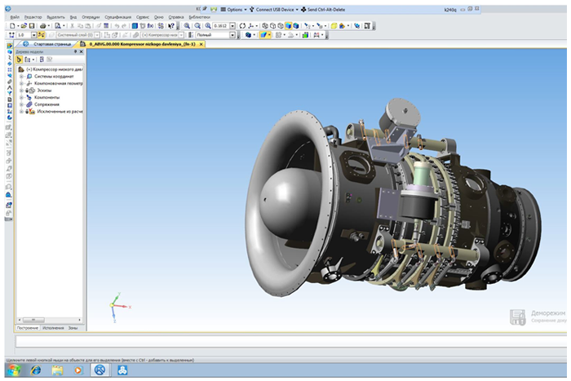
Task: Click the blue dots array icon in left toolbar
Action: click(10, 69)
